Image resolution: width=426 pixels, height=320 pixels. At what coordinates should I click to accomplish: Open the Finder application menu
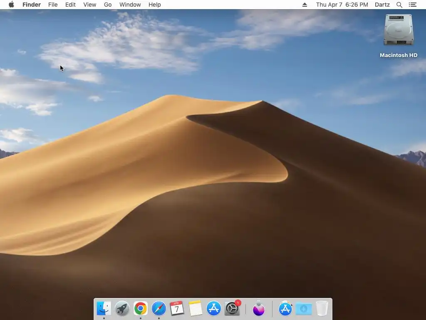(32, 5)
